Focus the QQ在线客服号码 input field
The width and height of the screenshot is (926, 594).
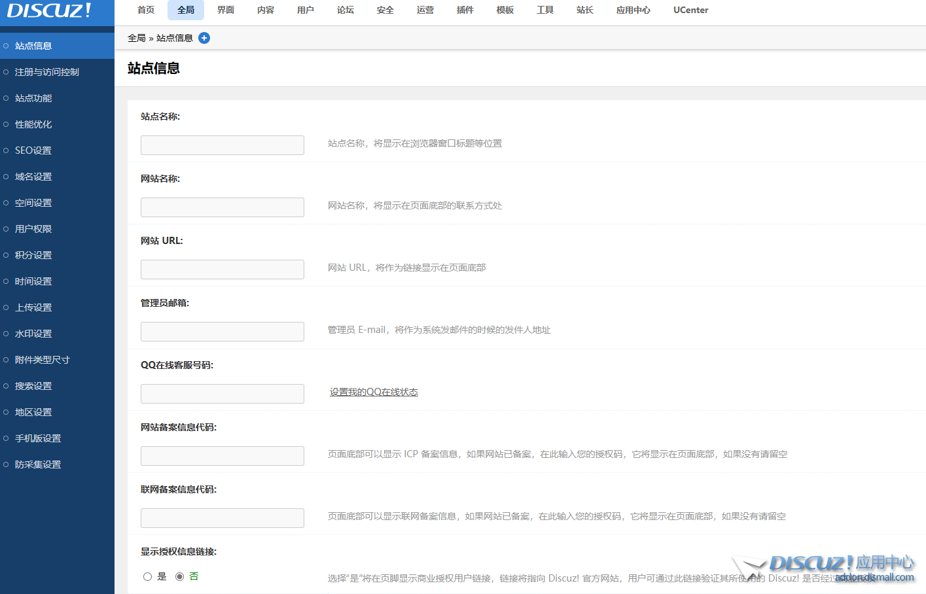223,394
